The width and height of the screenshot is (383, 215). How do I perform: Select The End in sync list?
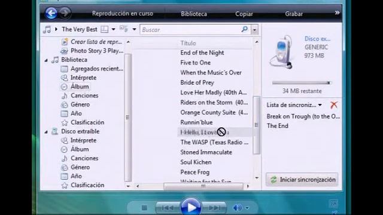click(277, 126)
